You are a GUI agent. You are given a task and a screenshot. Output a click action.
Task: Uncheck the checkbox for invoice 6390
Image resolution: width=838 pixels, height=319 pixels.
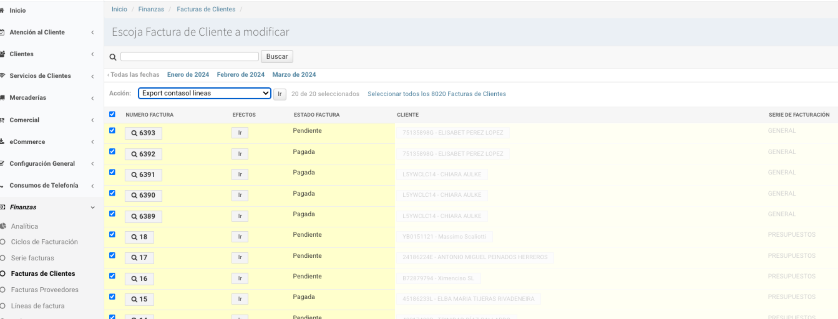112,193
